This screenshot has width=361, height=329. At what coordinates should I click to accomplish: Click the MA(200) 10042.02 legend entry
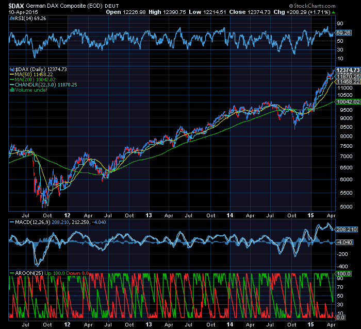tap(35, 80)
